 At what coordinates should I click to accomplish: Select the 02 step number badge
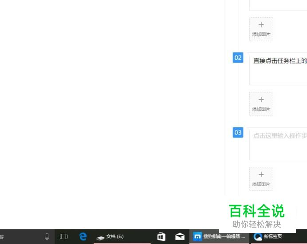point(238,58)
